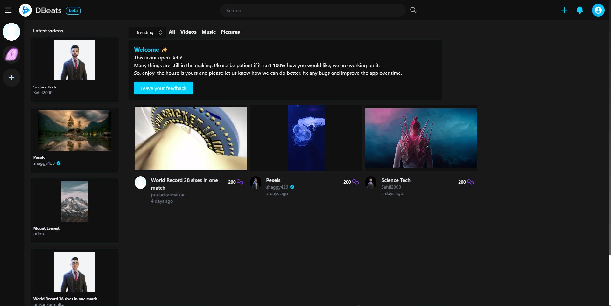Viewport: 611px width, 306px height.
Task: Open Mount Everest thumbnail in Latest videos
Action: [x=74, y=201]
